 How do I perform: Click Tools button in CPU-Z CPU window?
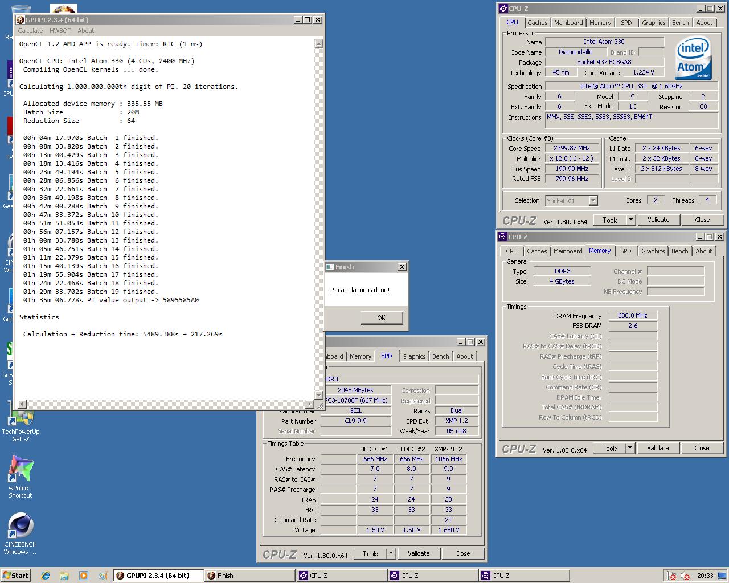pos(610,220)
